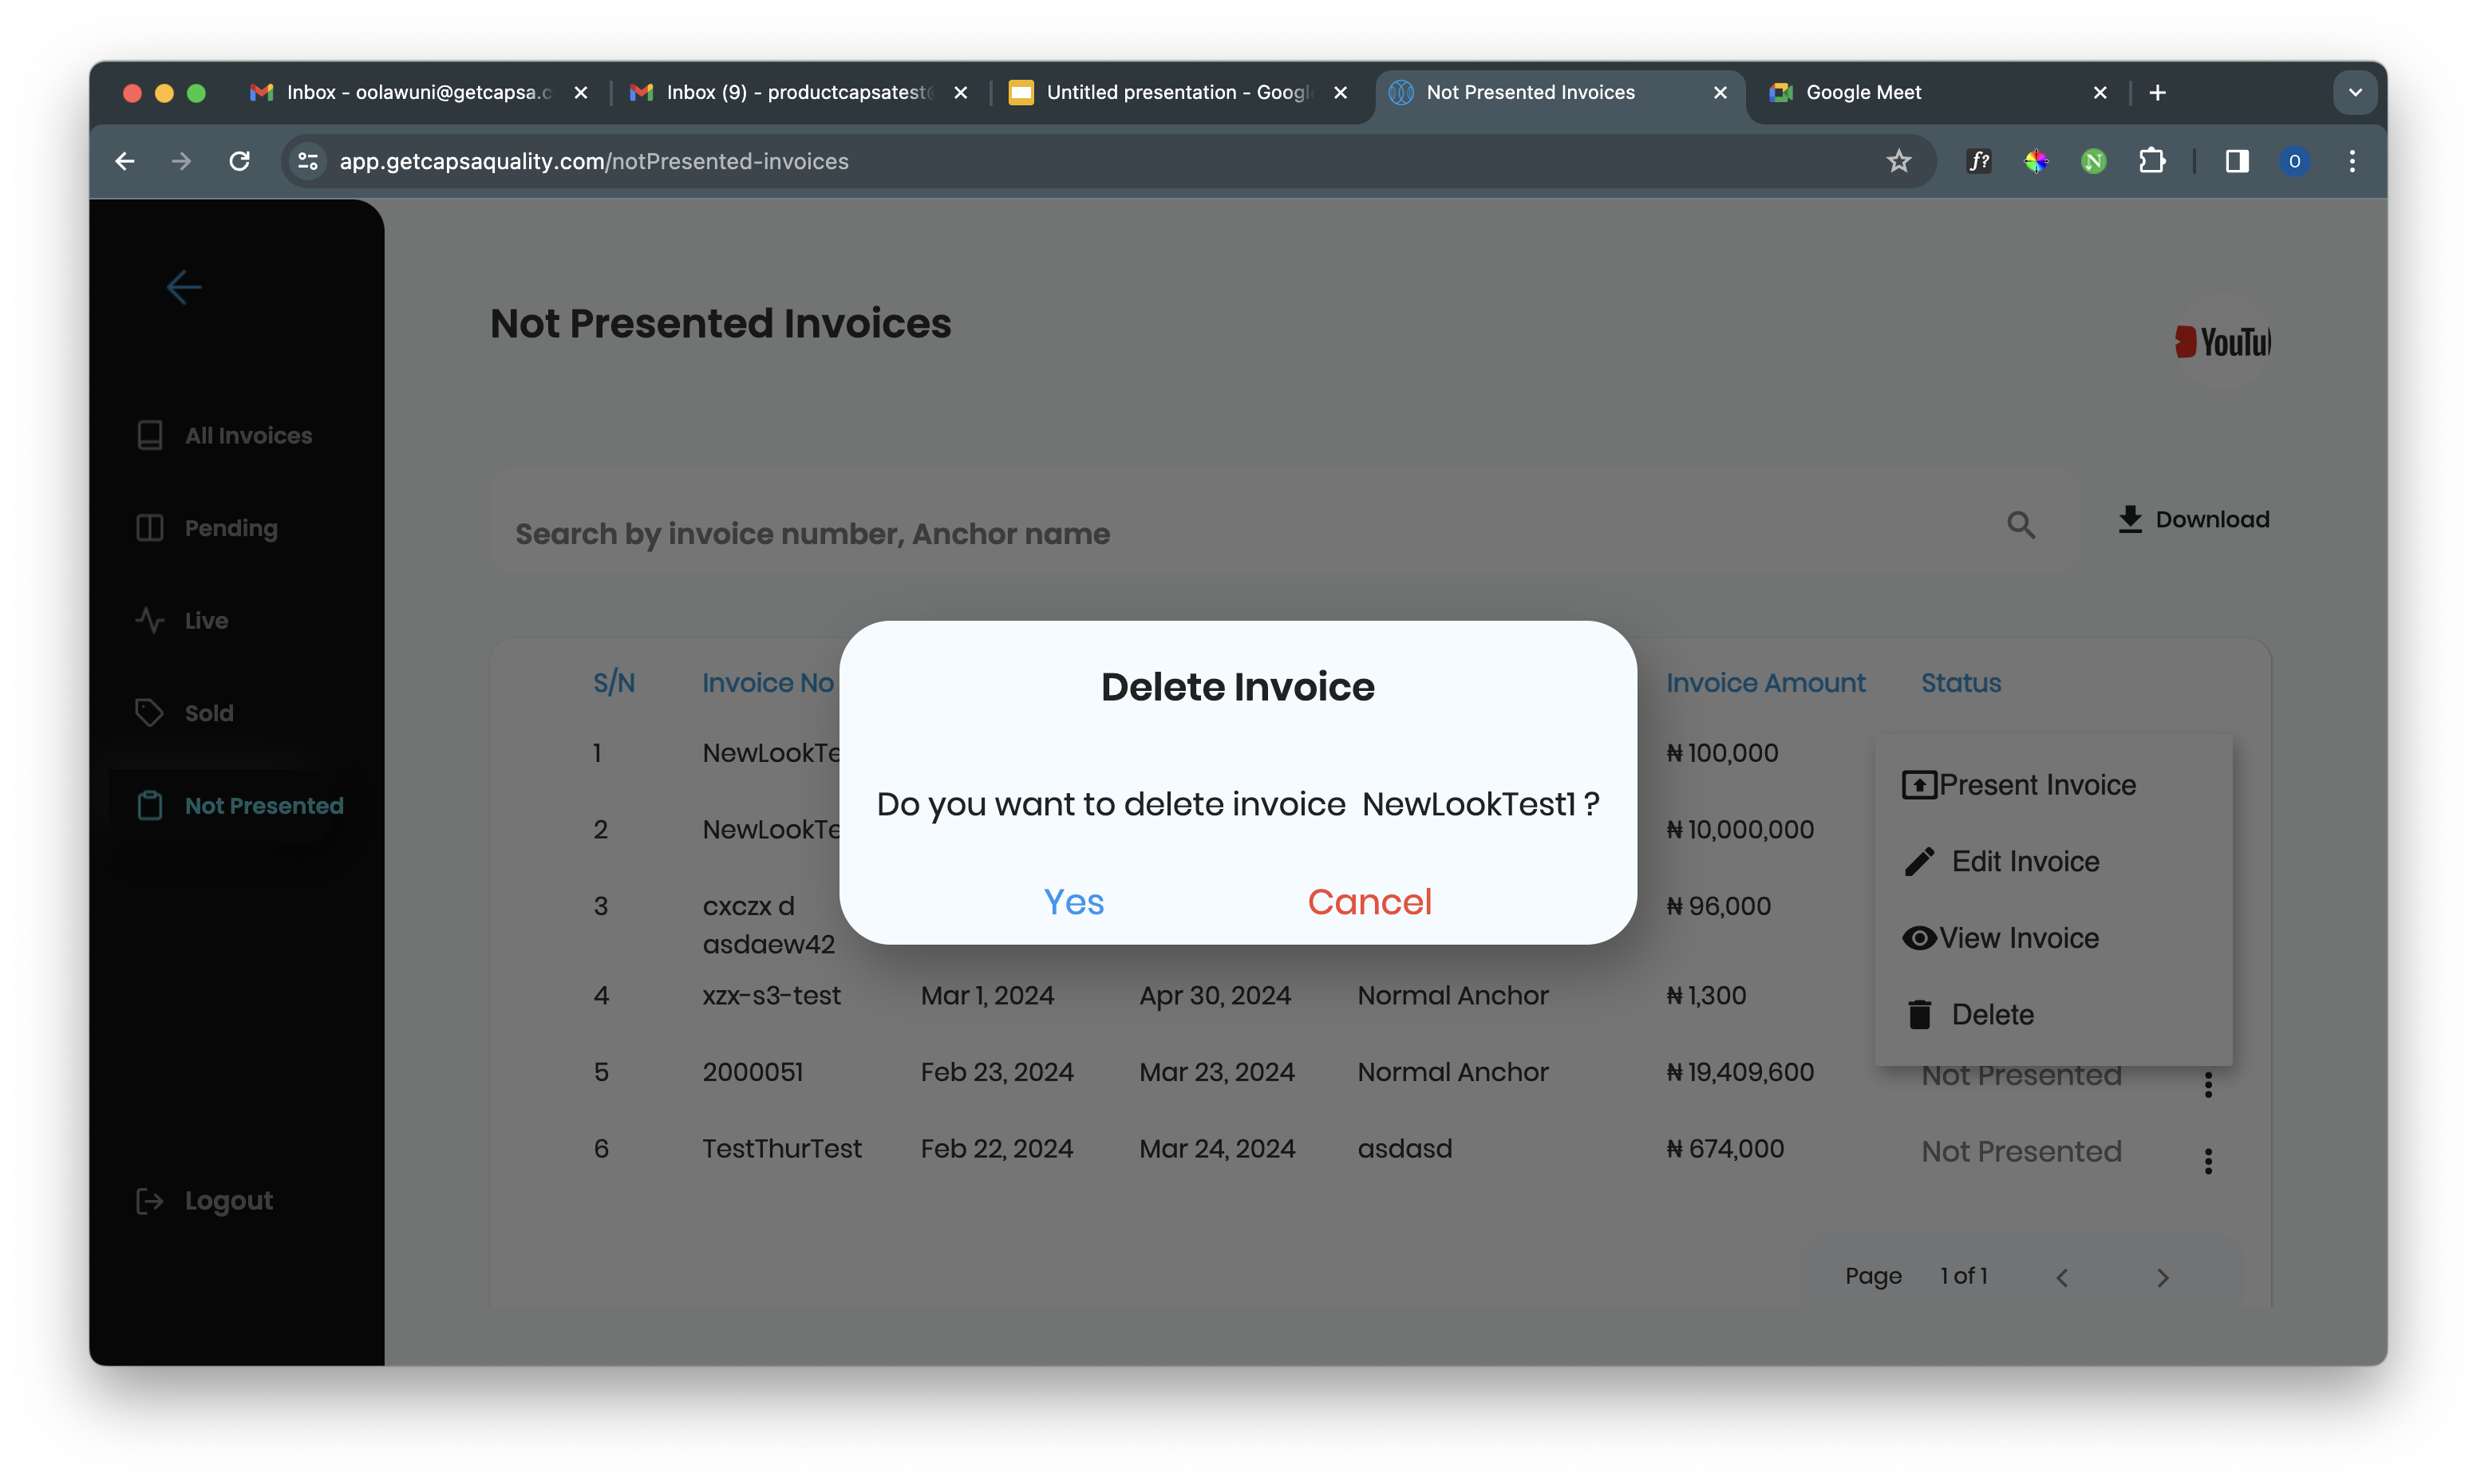Image resolution: width=2477 pixels, height=1484 pixels.
Task: Confirm deletion by clicking Yes
Action: point(1073,902)
